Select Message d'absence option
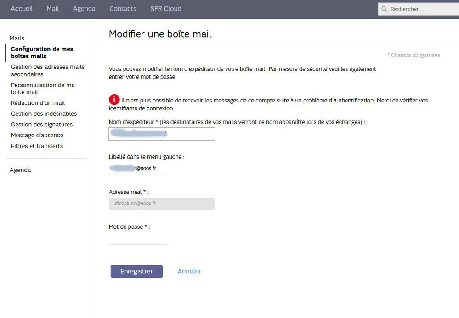This screenshot has width=459, height=318. coord(38,135)
